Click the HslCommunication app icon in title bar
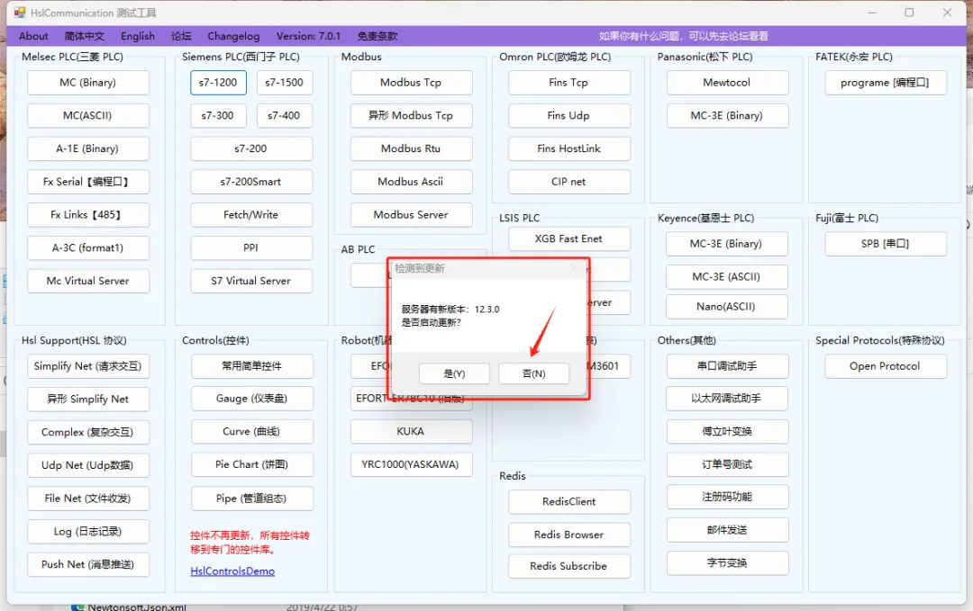Image resolution: width=973 pixels, height=611 pixels. coord(20,13)
